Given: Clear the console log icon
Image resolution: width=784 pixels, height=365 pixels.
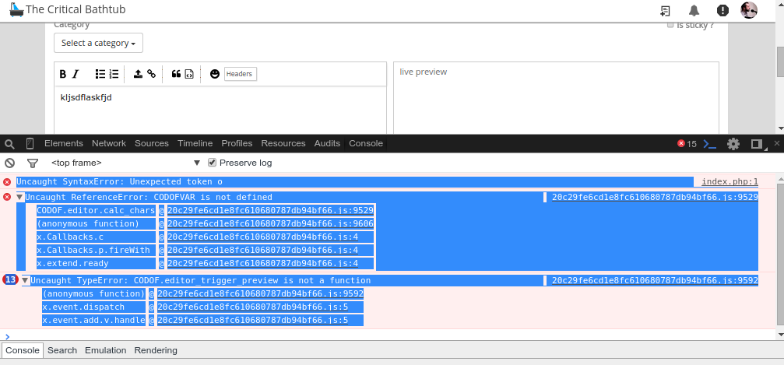Looking at the screenshot, I should (9, 163).
